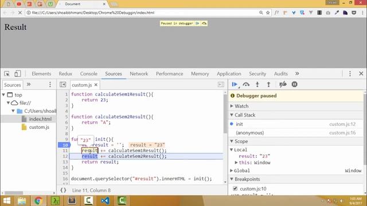
Task: Open the Network tab
Action: [x=139, y=74]
